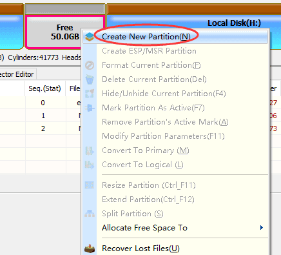Click the Recover Lost Files icon
The width and height of the screenshot is (281, 255).
[90, 249]
